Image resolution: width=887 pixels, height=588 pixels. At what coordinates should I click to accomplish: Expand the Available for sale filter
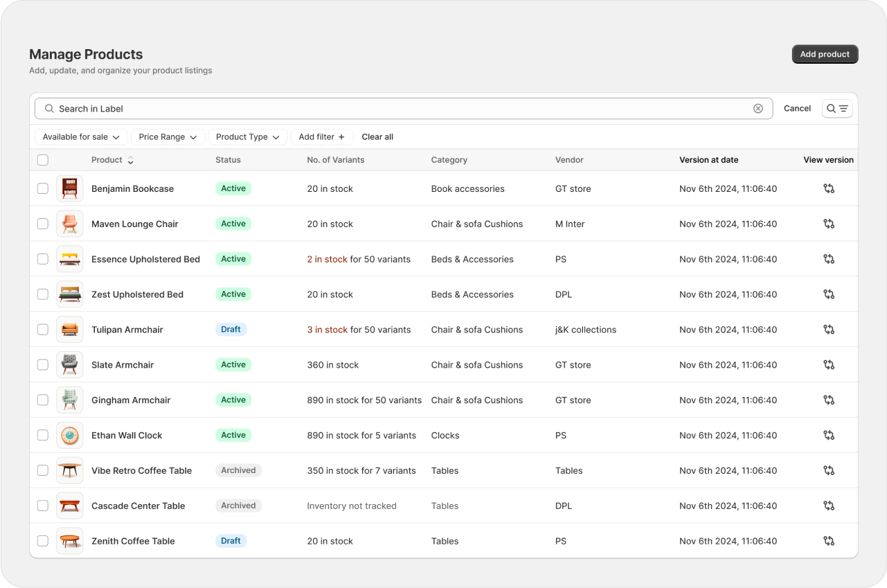(81, 137)
